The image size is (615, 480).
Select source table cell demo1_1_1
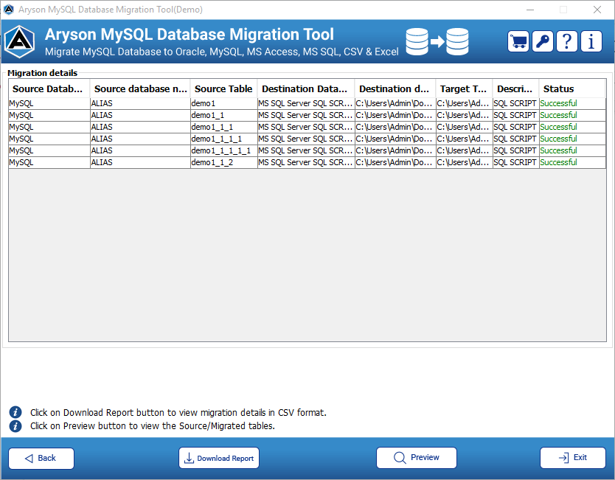[x=223, y=127]
